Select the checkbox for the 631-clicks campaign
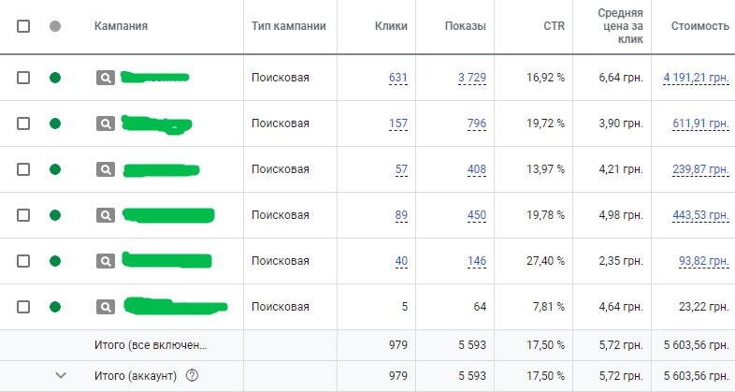Screen dimensions: 735x392 [23, 78]
